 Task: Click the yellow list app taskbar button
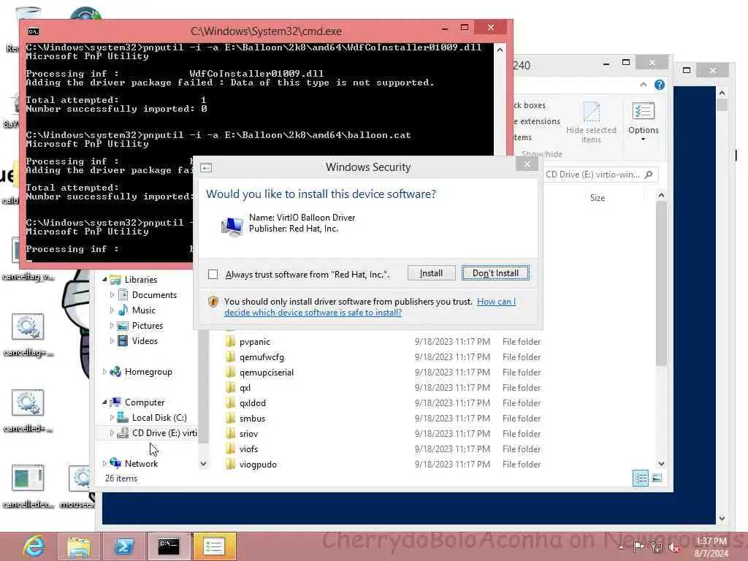point(214,546)
